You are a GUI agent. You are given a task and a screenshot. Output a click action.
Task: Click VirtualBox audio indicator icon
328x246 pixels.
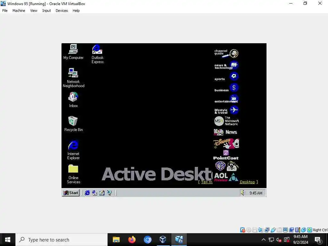[x=261, y=230]
